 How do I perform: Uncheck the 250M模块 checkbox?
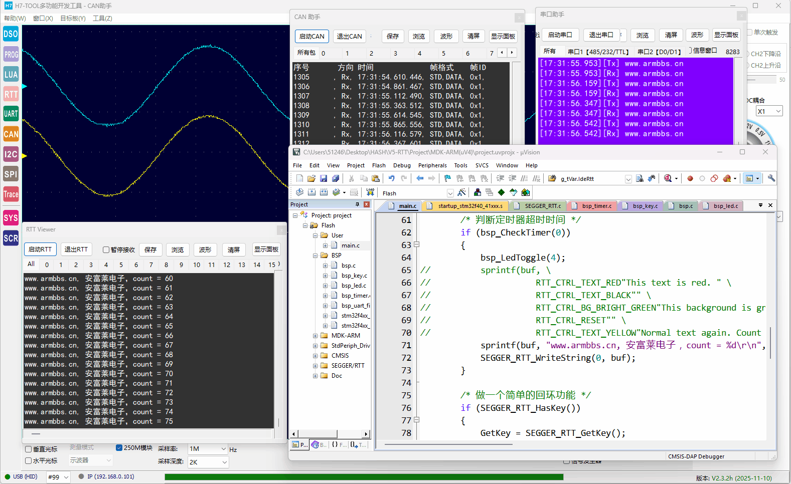pyautogui.click(x=119, y=448)
